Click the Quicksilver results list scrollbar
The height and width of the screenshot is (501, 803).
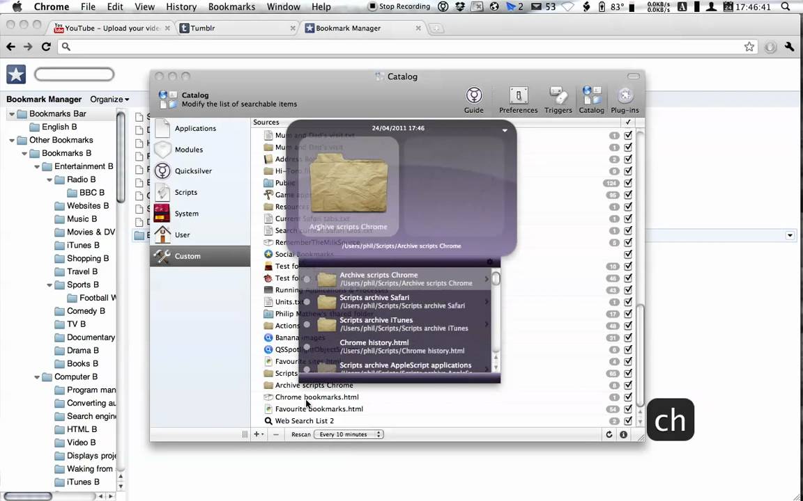point(496,278)
